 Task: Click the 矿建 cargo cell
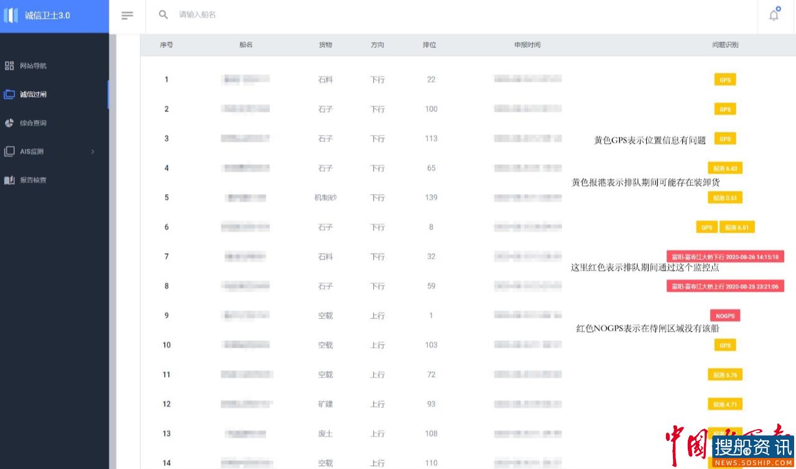coord(326,404)
